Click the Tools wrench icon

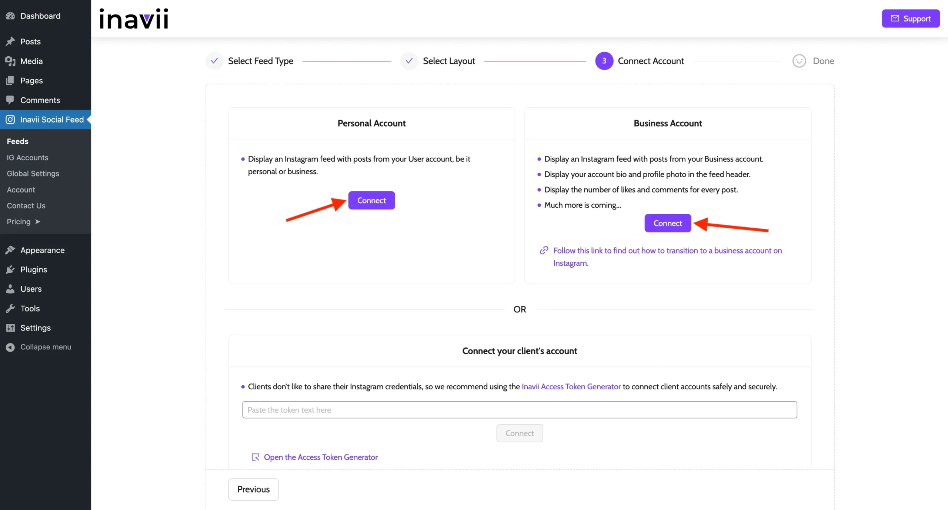point(10,308)
